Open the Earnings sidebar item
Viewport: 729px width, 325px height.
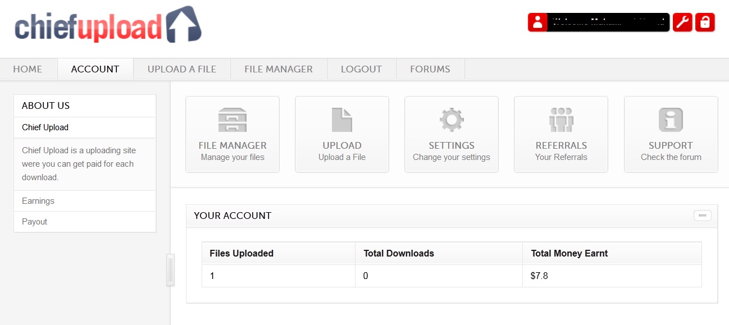click(85, 201)
